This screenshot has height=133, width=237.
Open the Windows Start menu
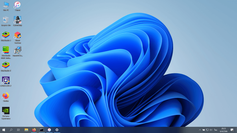pyautogui.click(x=4, y=130)
